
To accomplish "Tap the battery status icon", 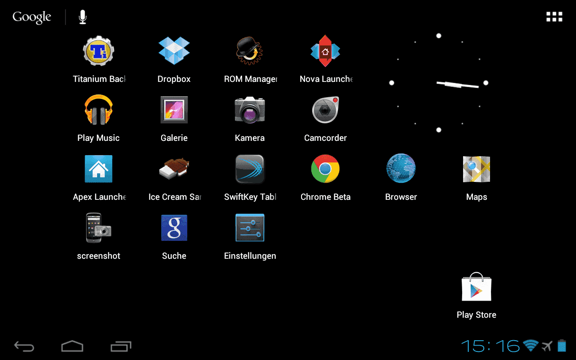I will [x=562, y=345].
